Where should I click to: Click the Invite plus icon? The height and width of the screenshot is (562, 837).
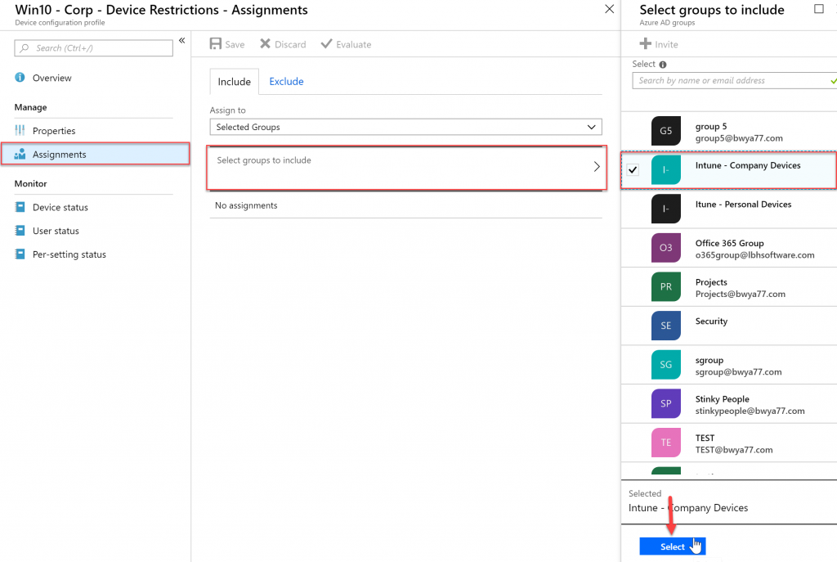[646, 44]
